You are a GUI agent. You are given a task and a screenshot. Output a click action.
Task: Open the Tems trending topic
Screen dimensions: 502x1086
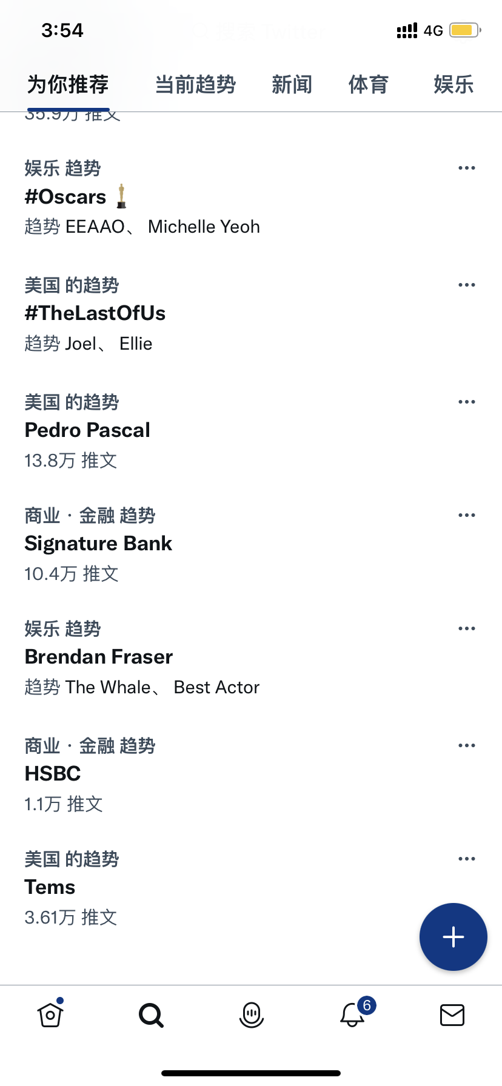click(x=50, y=887)
